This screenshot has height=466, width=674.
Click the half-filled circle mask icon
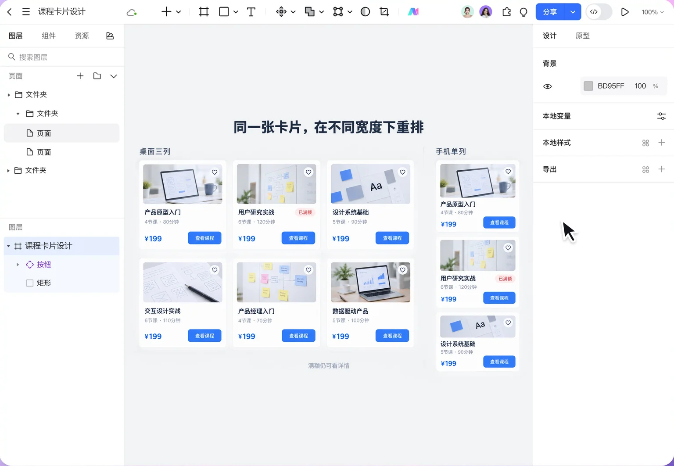[x=365, y=12]
